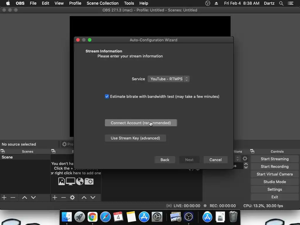
Task: Remove source with minus icon
Action: click(64, 197)
